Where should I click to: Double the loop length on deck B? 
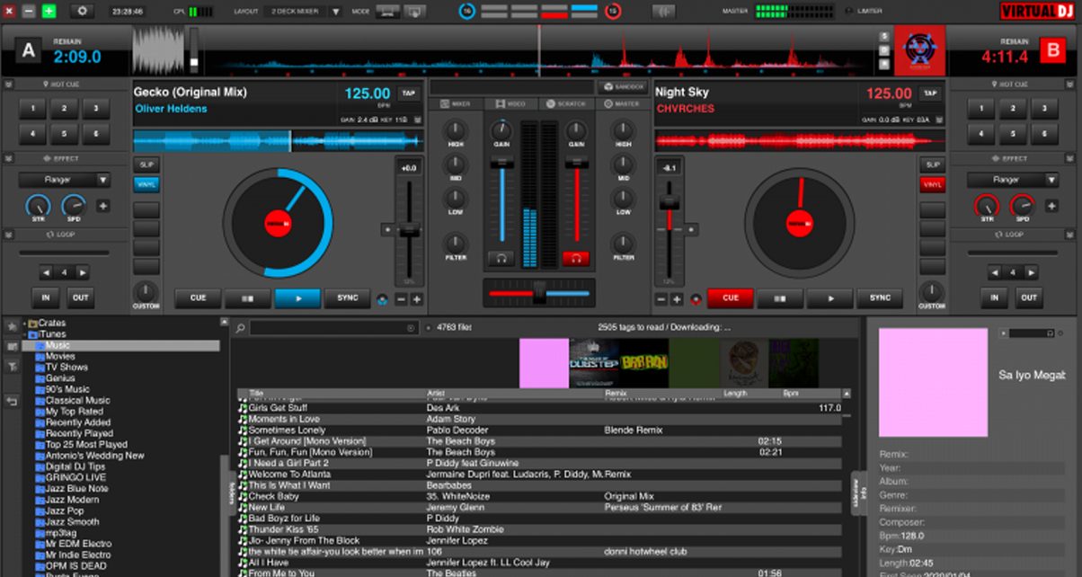click(1032, 272)
